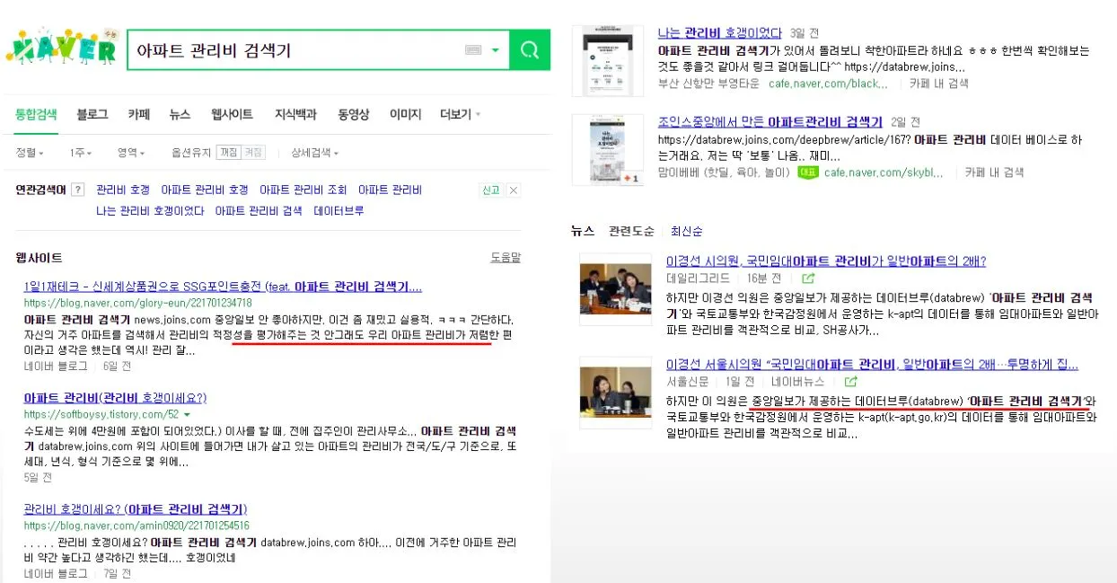Click 카페 내 검색 beside cafe.naver.com/black...

939,84
